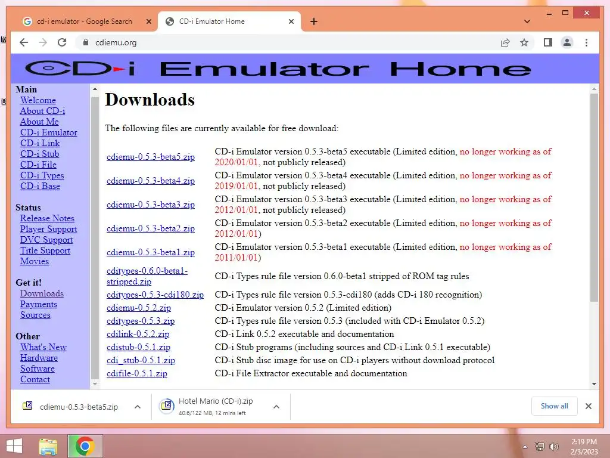Open the CD-i File sidebar page
This screenshot has height=458, width=610.
(x=39, y=165)
